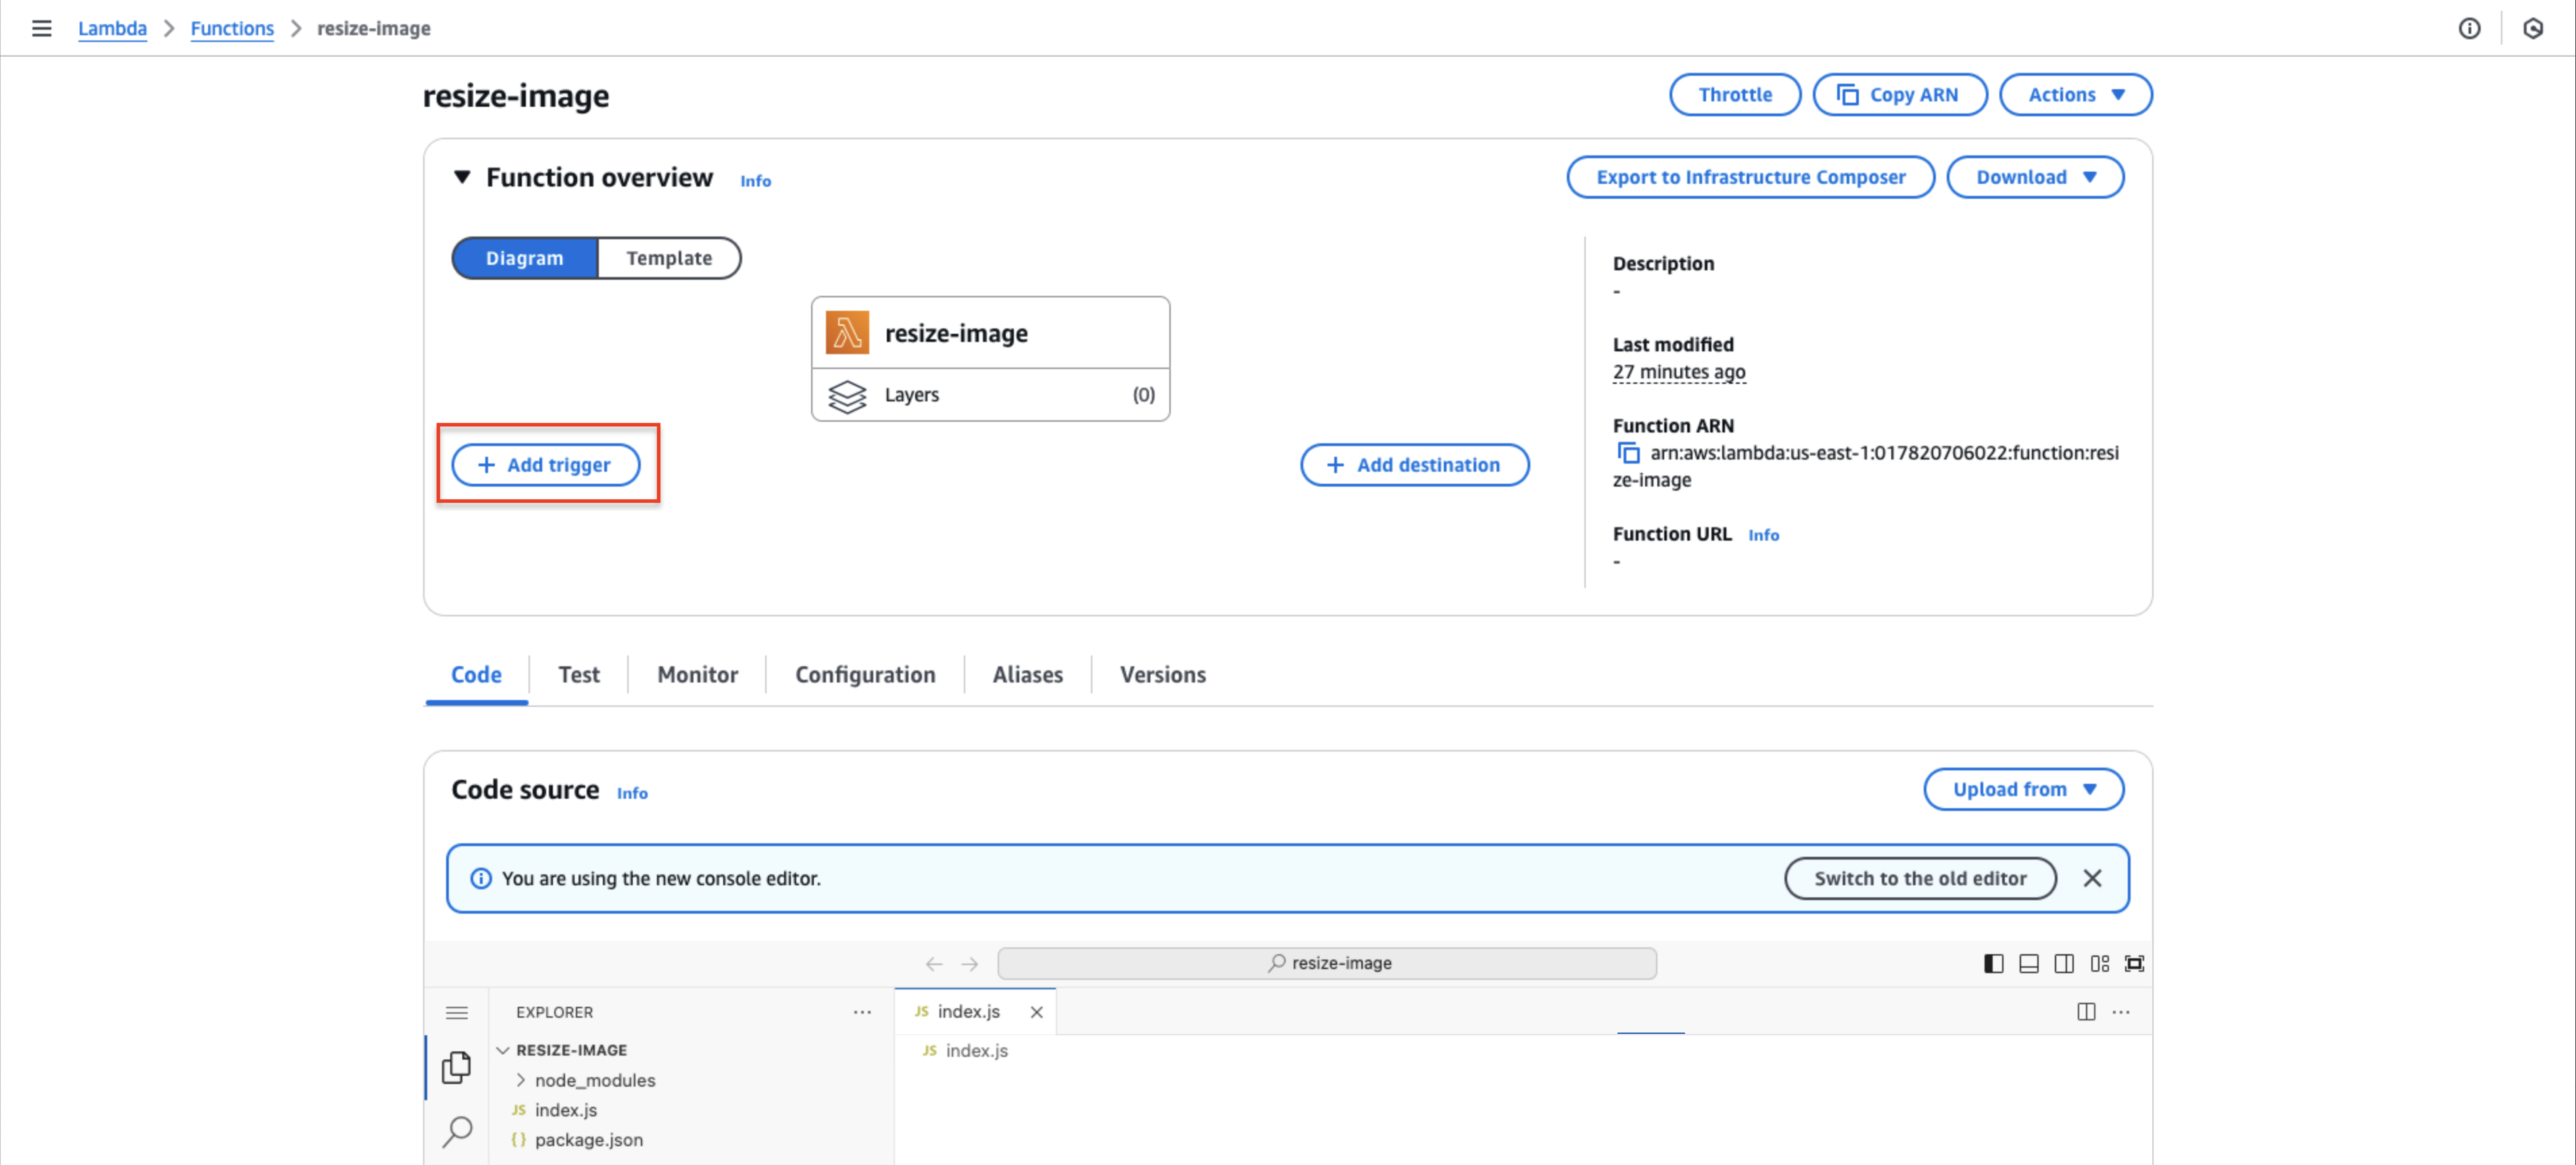Click the Layers stack icon

click(847, 395)
